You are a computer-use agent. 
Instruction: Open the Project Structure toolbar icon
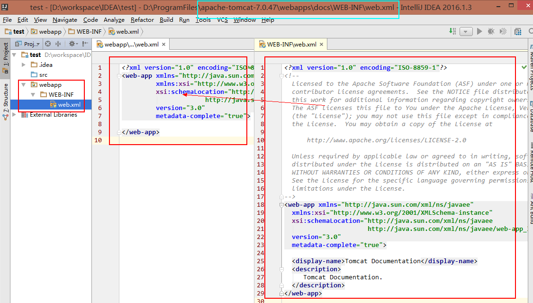(x=518, y=32)
